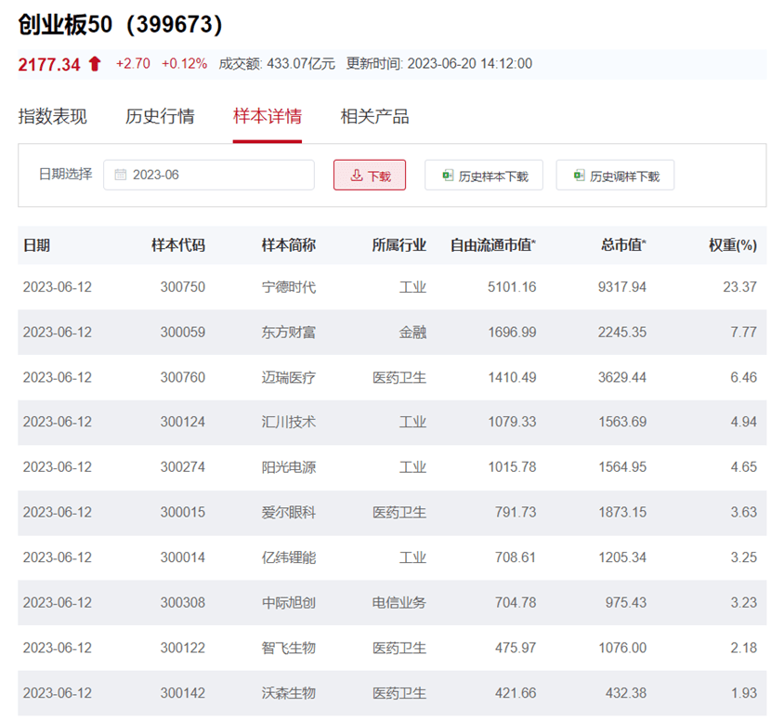Click sample name 宁德时代

(x=289, y=287)
